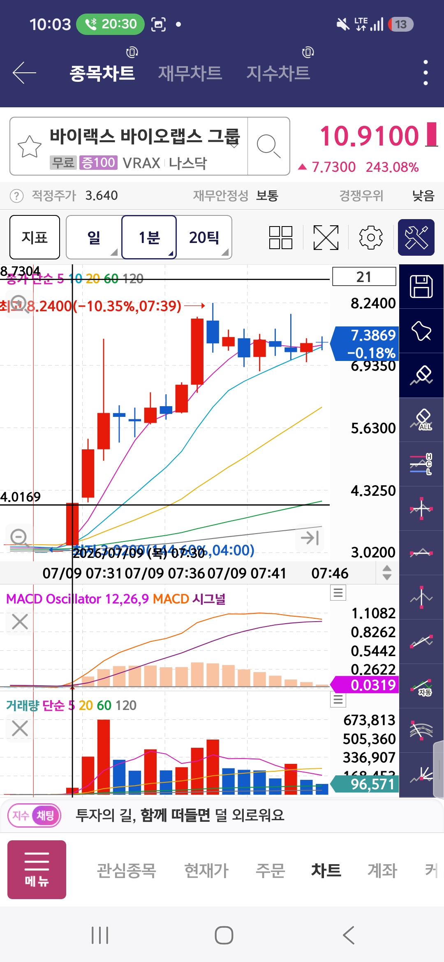Save the chart with the floppy disk icon
This screenshot has height=962, width=444.
(x=421, y=287)
